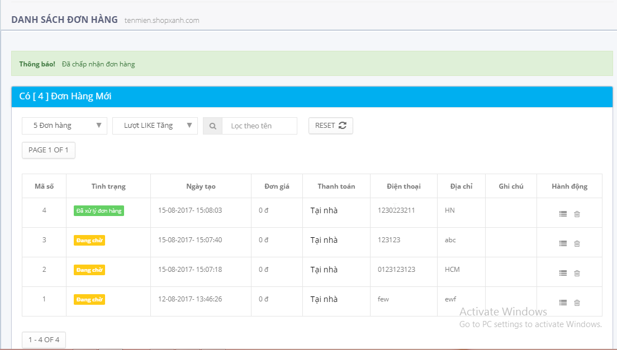Delete order 1 via trash icon
Image resolution: width=617 pixels, height=350 pixels.
click(577, 303)
